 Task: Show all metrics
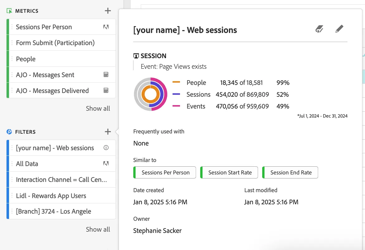(98, 109)
